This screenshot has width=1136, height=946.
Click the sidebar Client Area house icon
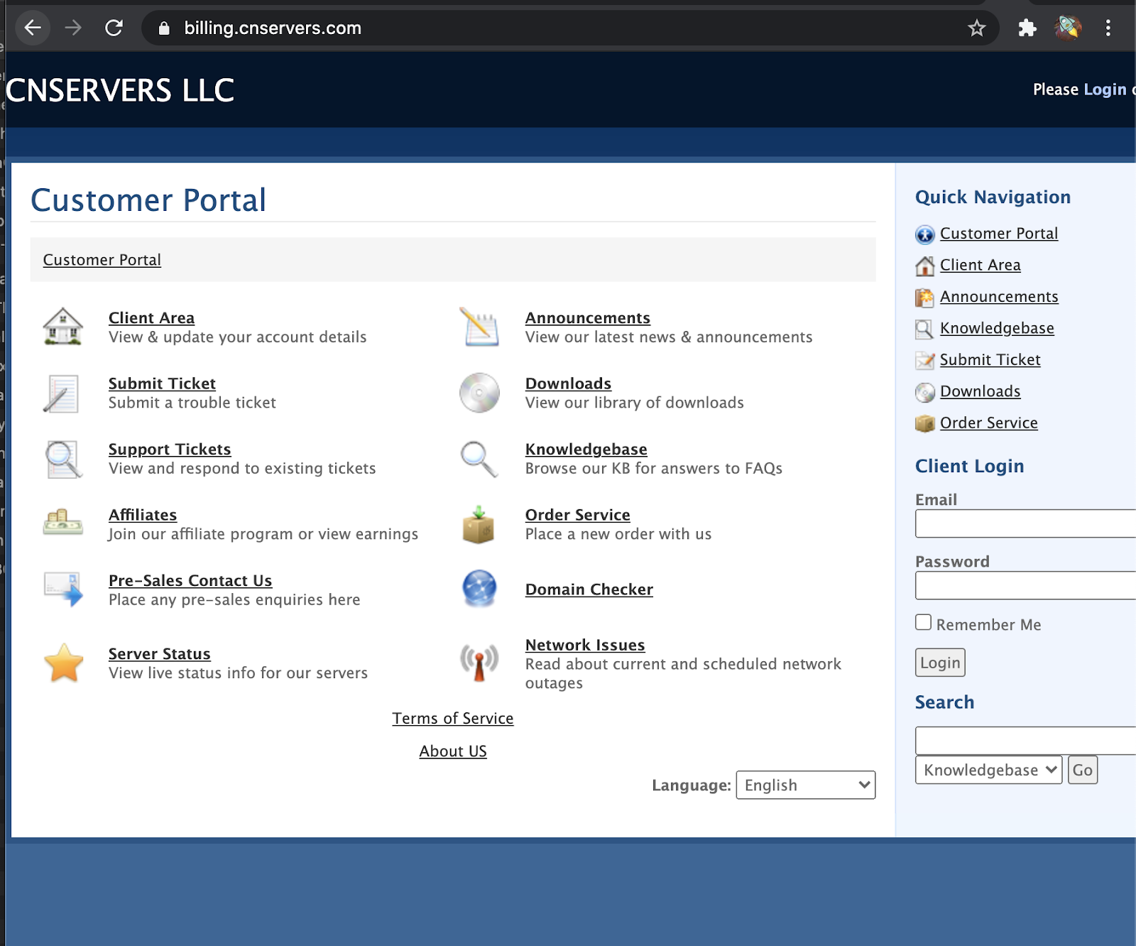[924, 266]
